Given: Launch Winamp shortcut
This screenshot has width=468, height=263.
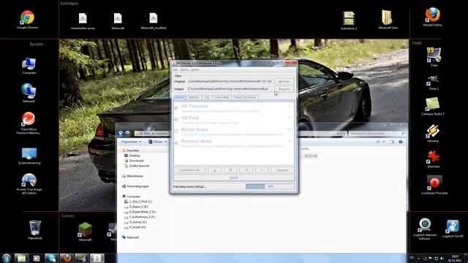Looking at the screenshot, I should pyautogui.click(x=433, y=133).
